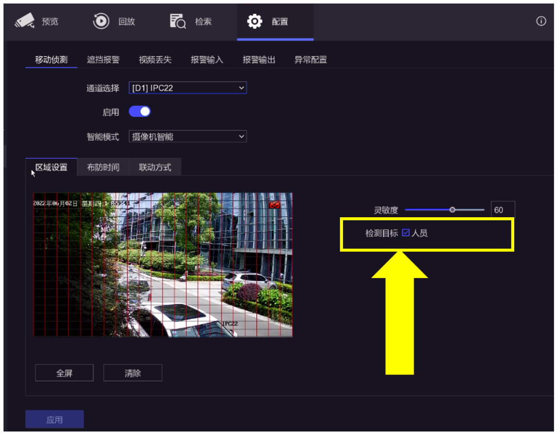
Task: Open the 预览 preview camera icon
Action: (24, 21)
